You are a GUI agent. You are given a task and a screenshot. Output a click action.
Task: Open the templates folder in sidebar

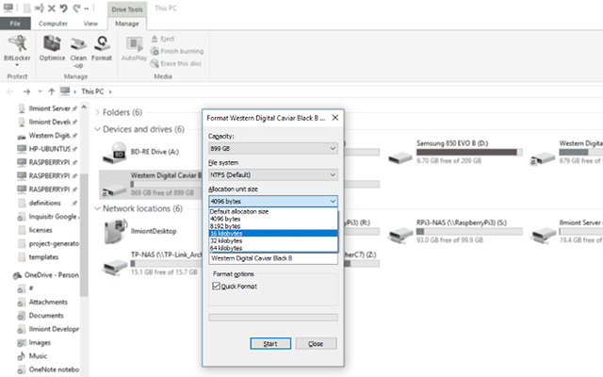pos(39,257)
